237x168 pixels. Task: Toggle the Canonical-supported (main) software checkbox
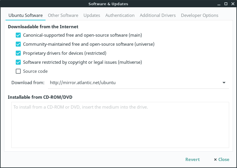pos(18,35)
